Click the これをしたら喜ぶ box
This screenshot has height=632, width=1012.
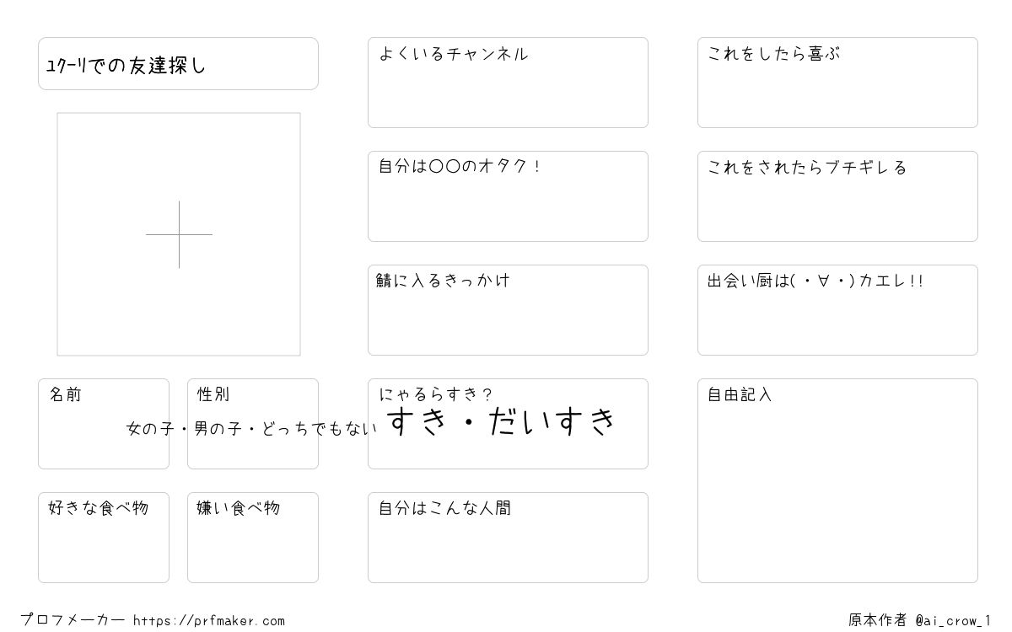point(837,83)
